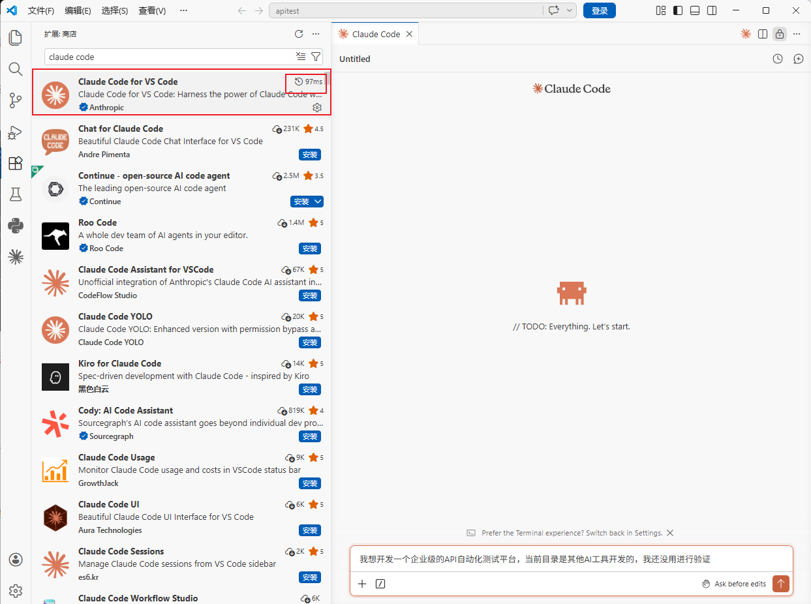Click the 97ms activation time badge
Screen dimensions: 811x604
(x=309, y=82)
